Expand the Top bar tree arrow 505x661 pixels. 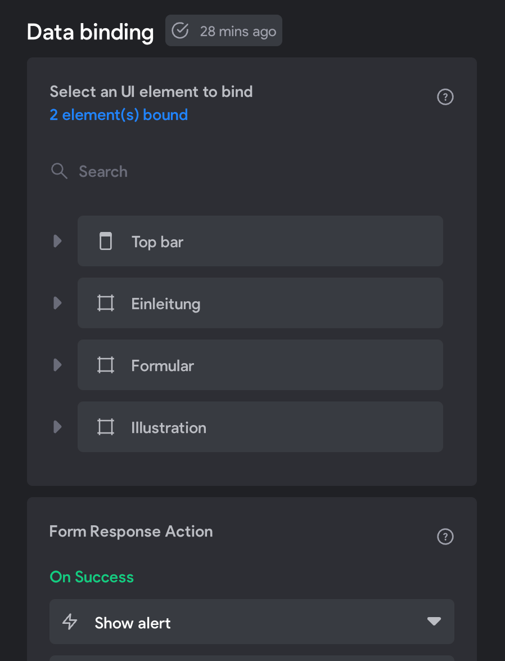(x=58, y=241)
